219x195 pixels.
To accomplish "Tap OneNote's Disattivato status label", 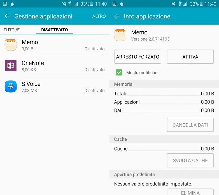I will pos(95,70).
